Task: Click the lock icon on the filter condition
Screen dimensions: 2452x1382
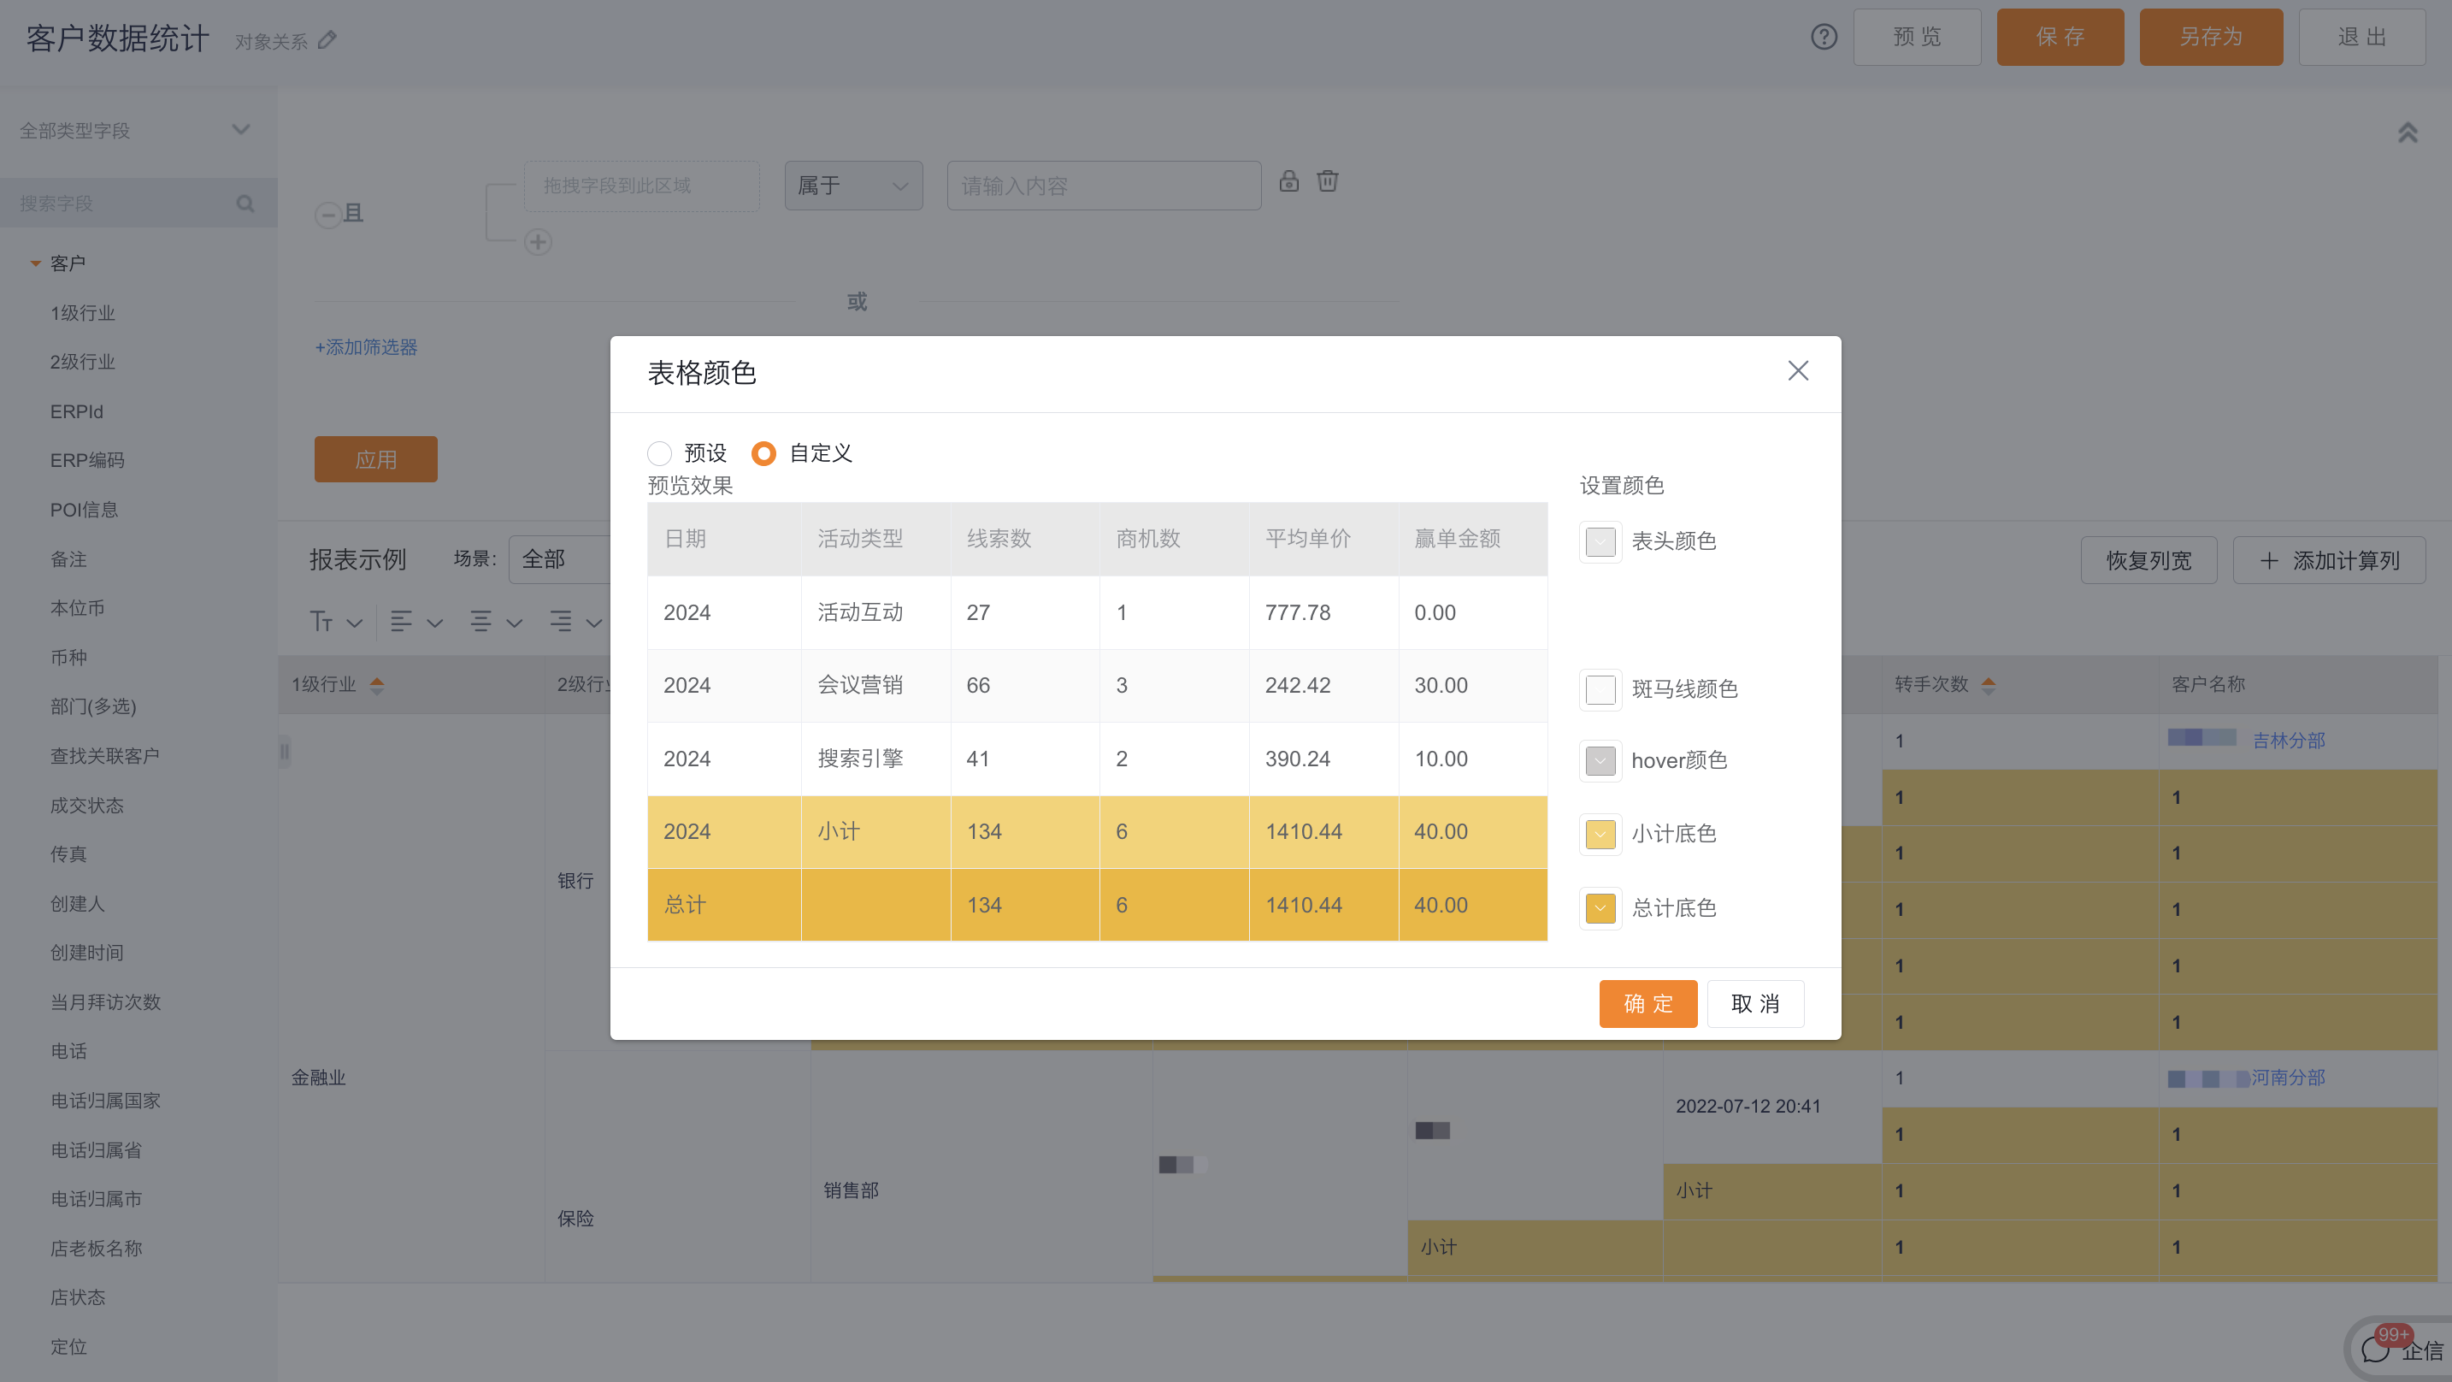Action: tap(1290, 181)
